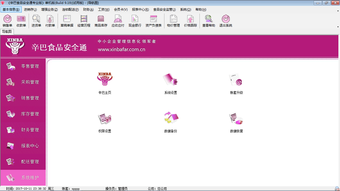Open the 报表中心(R) menu
Screen dimensions: 340x191
[x=140, y=10]
